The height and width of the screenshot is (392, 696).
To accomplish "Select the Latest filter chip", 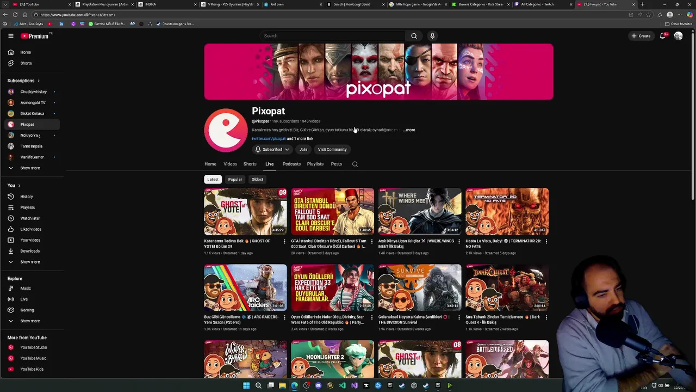I will (x=213, y=179).
